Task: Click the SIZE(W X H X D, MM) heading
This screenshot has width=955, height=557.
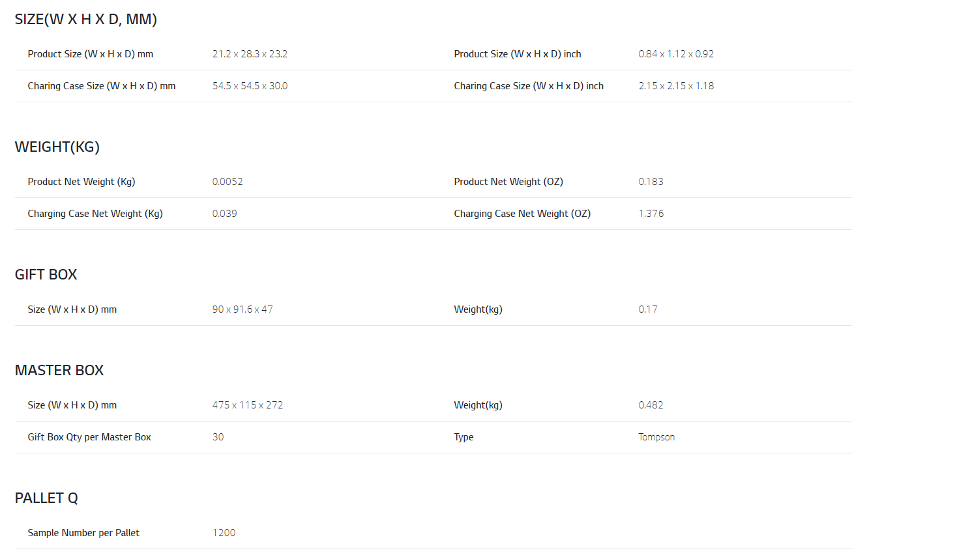Action: click(x=85, y=20)
